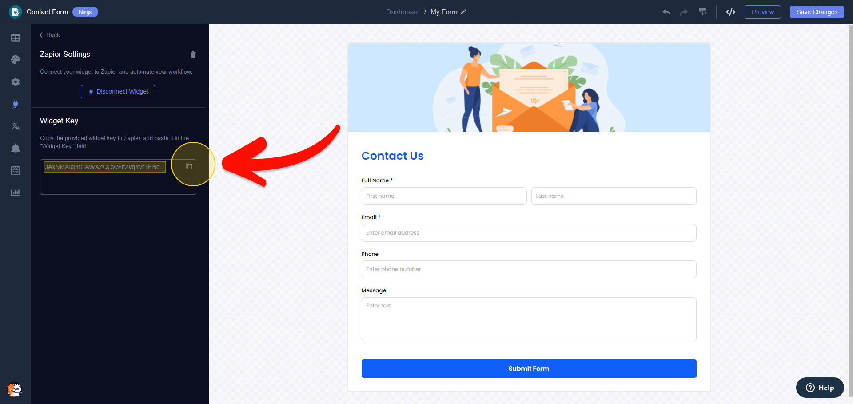Go to the Dashboard breadcrumb
This screenshot has height=404, width=853.
click(403, 12)
